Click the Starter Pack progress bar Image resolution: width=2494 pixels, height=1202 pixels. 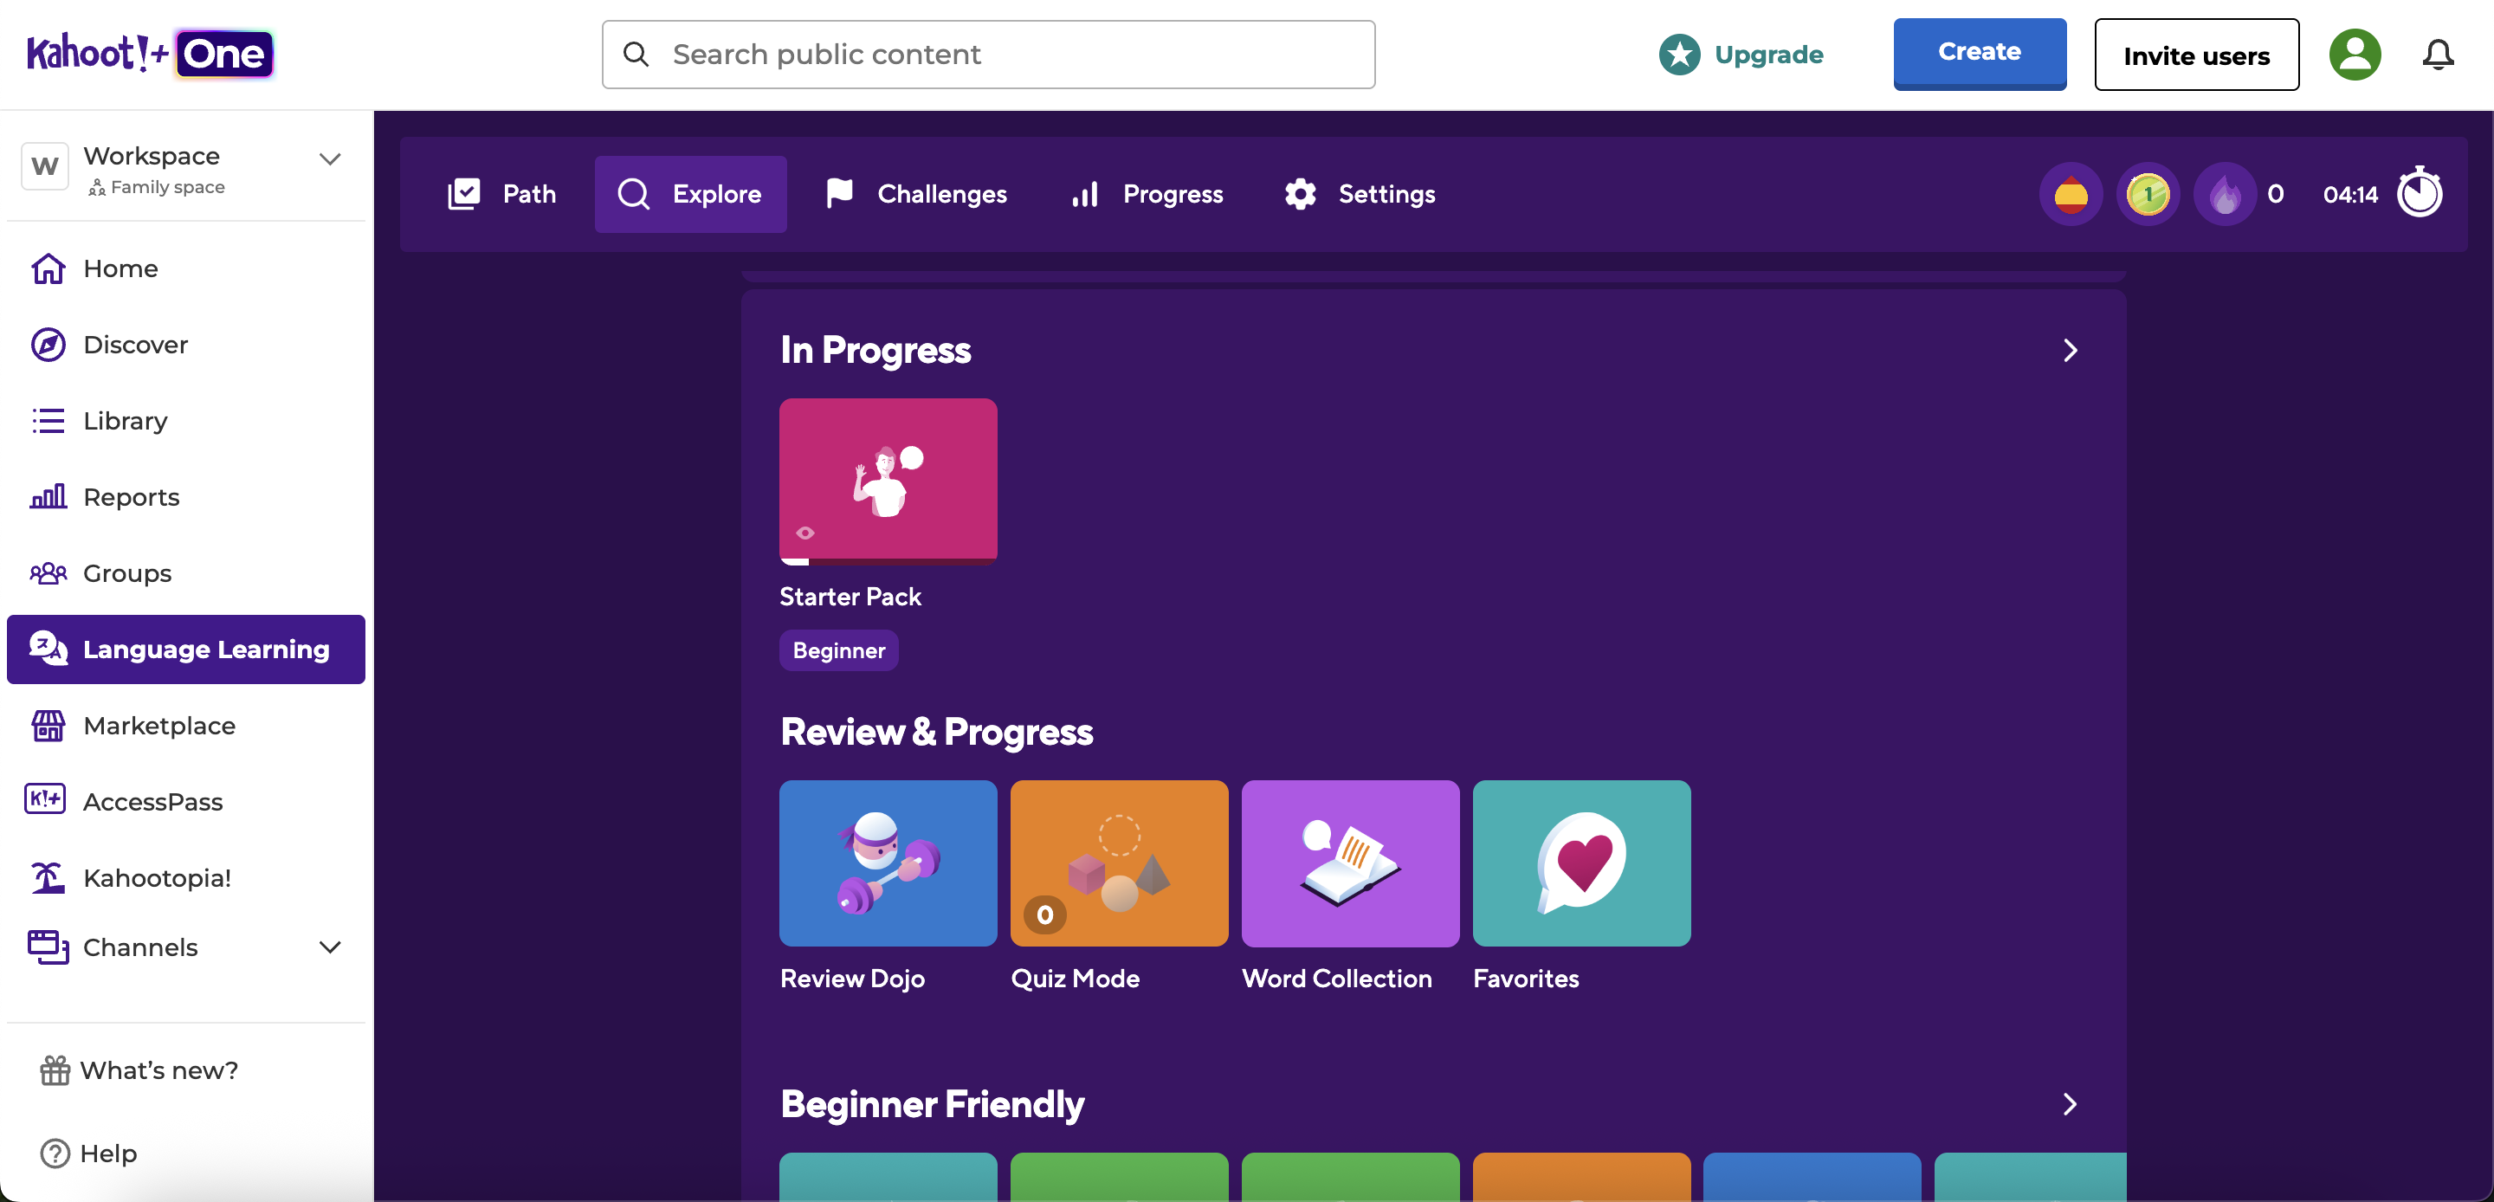pyautogui.click(x=888, y=561)
